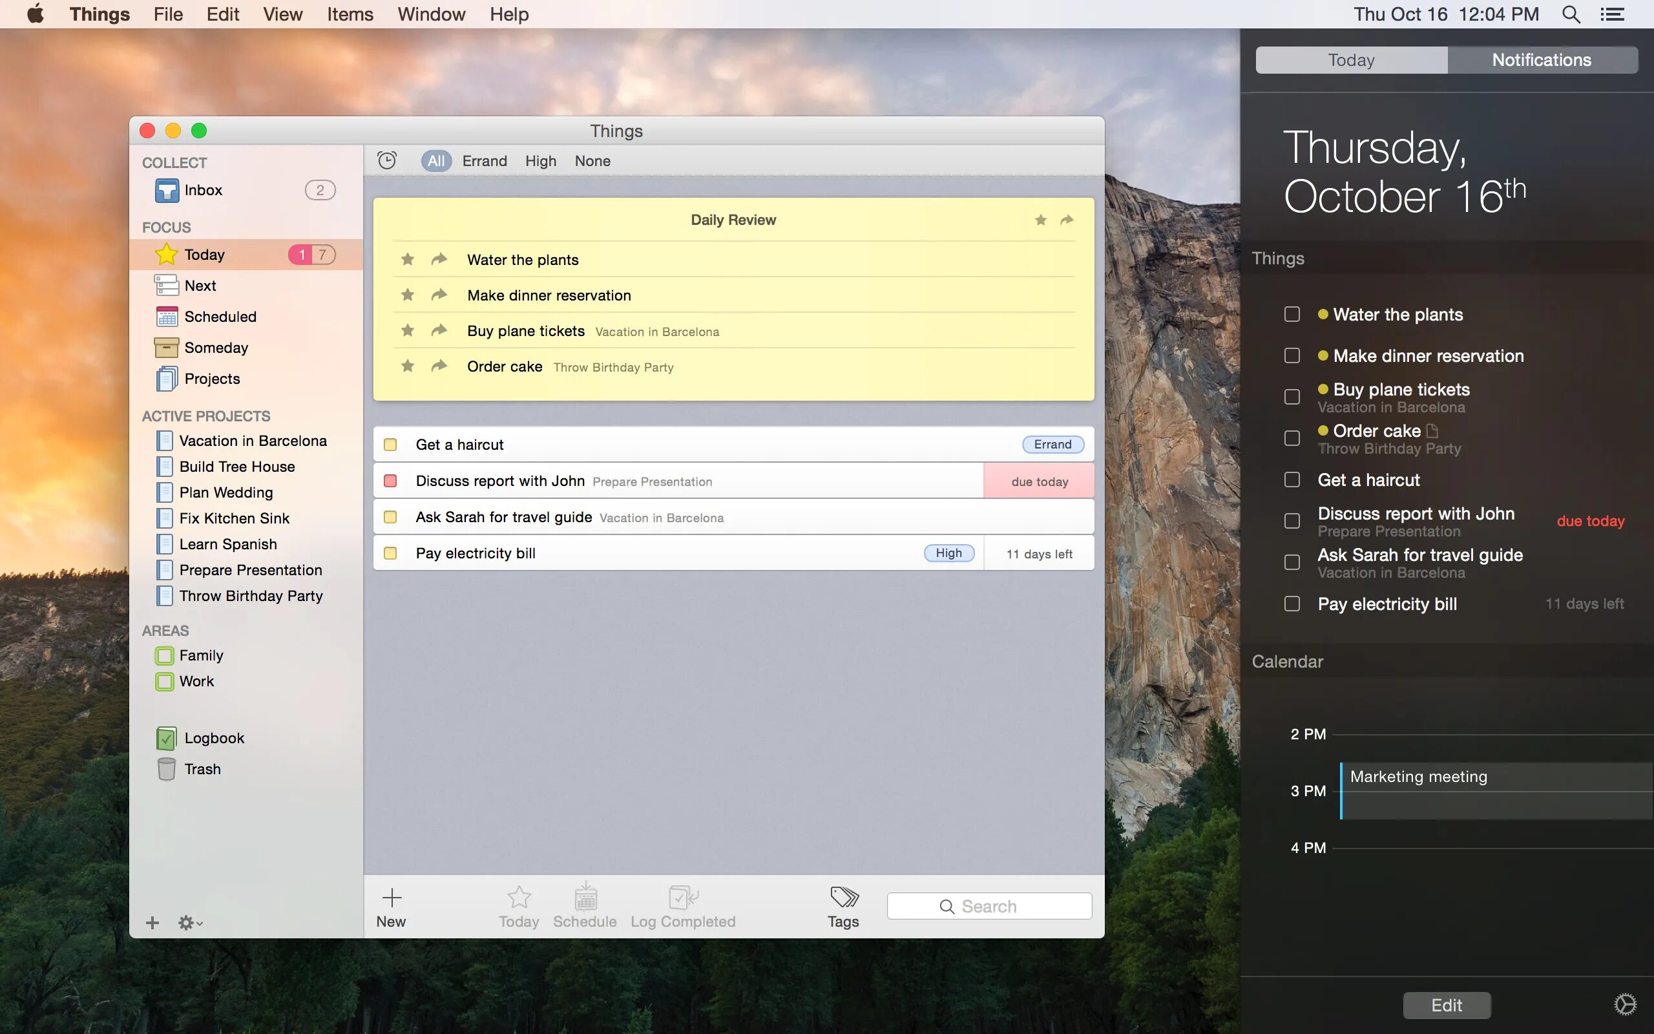This screenshot has height=1034, width=1654.
Task: Switch to the Notifications tab
Action: [x=1541, y=60]
